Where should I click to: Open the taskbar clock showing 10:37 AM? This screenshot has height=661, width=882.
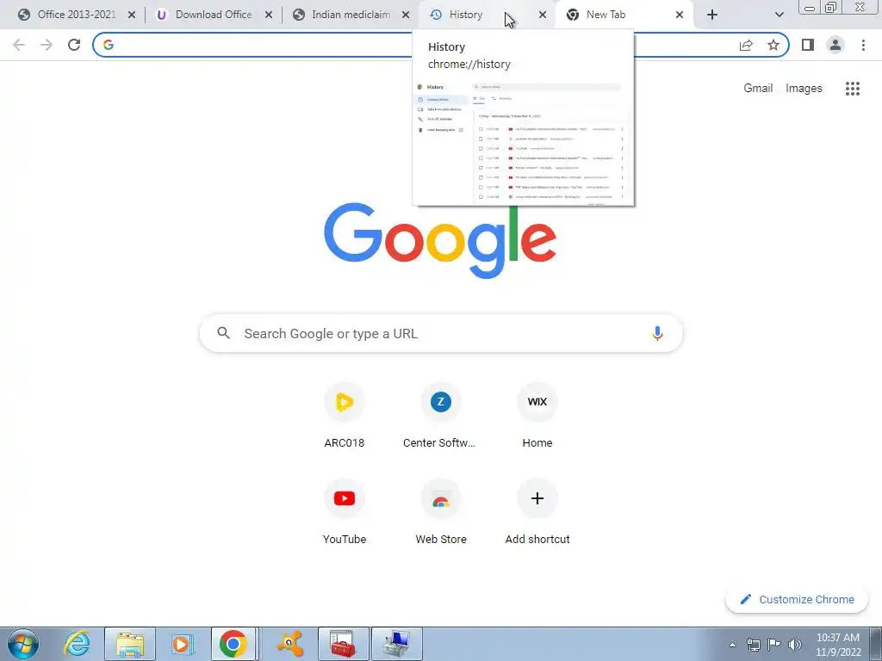[838, 645]
